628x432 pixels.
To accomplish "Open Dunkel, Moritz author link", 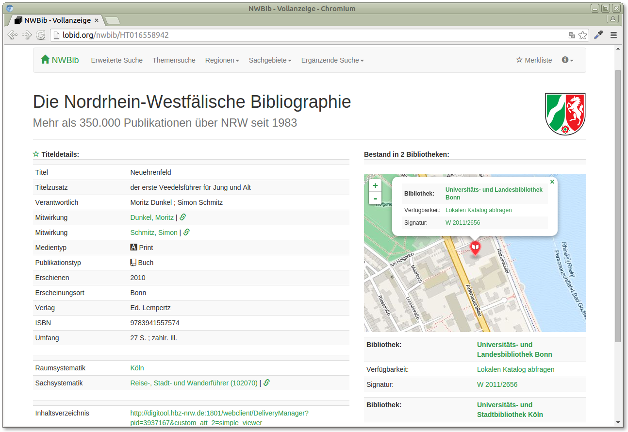I will tap(152, 217).
